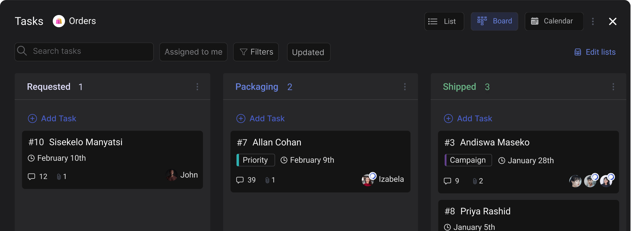Click the Edit lists book icon

pos(578,52)
